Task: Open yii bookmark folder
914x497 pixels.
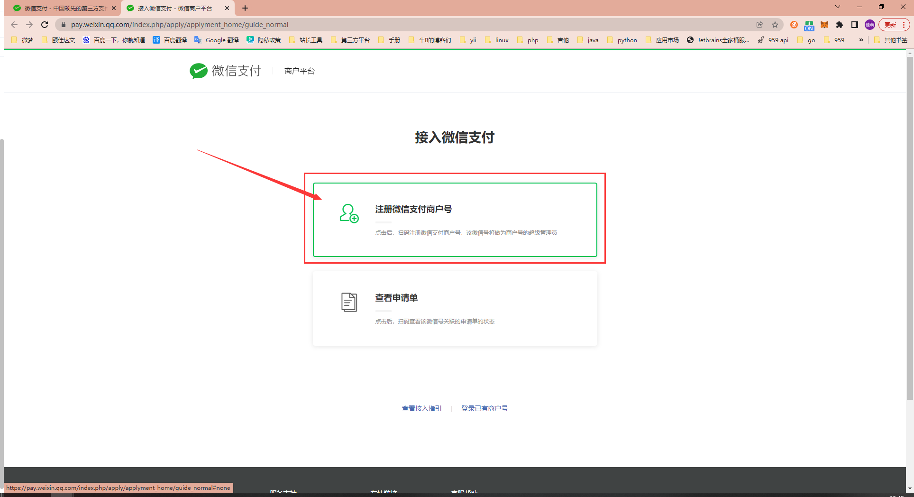Action: [x=468, y=40]
